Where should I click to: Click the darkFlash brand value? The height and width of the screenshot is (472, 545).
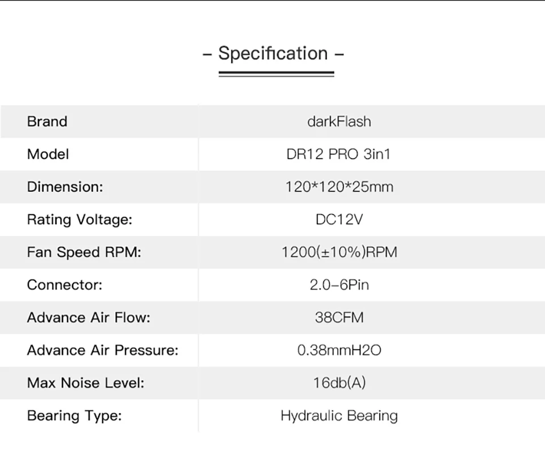pyautogui.click(x=339, y=121)
